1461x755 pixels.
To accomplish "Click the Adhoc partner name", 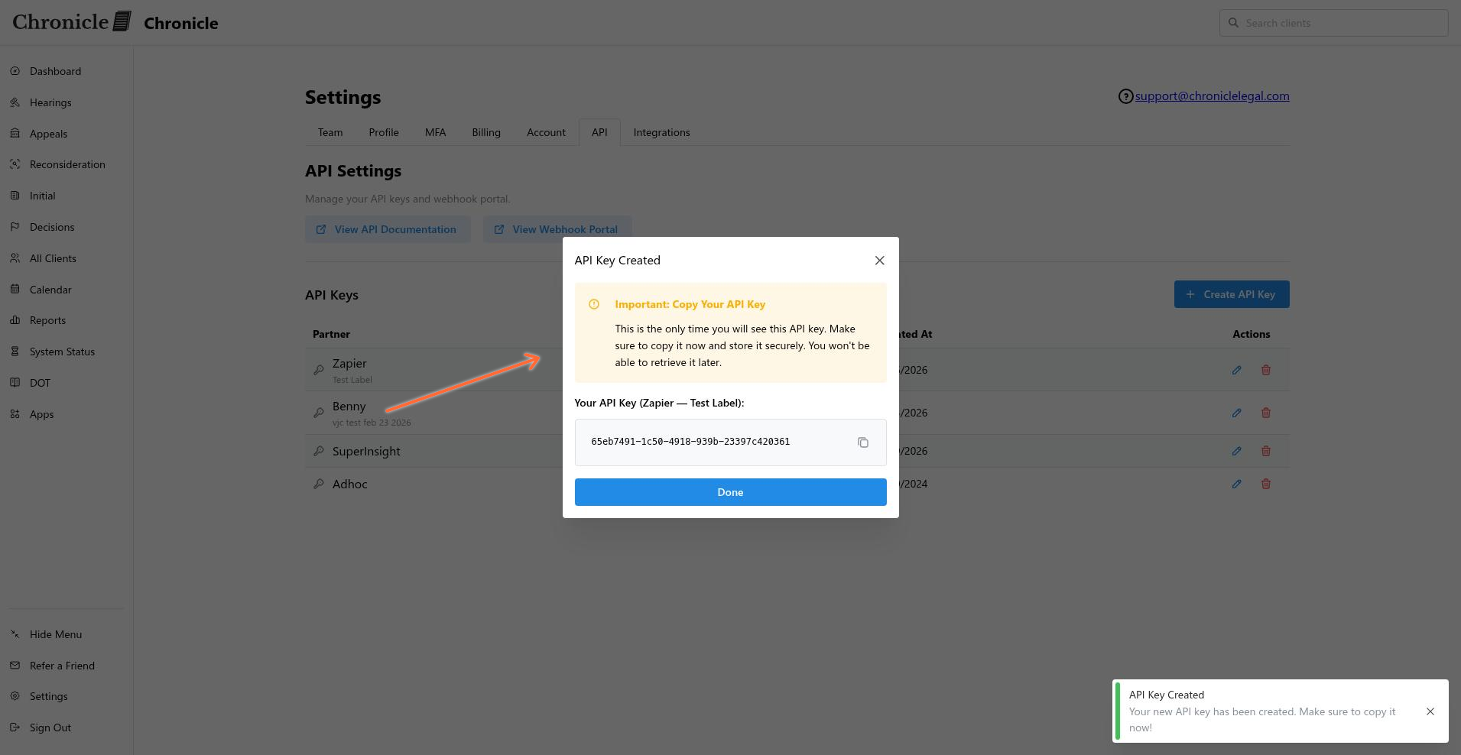I will click(349, 484).
